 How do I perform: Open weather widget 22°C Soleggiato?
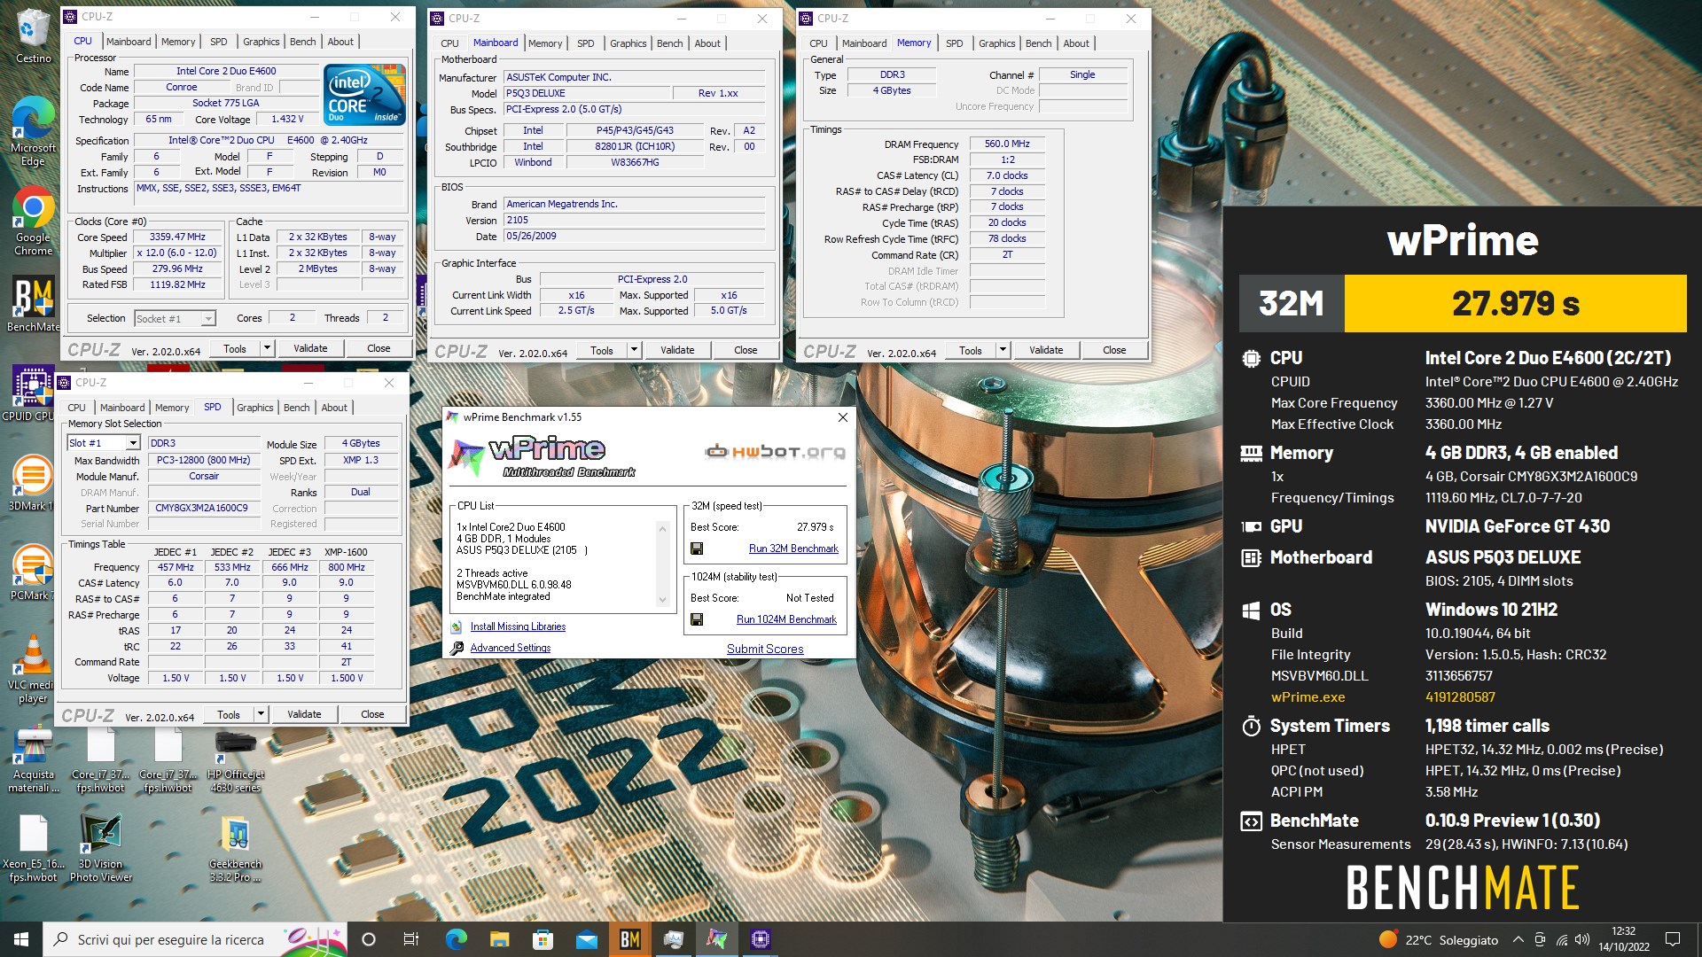pos(1439,939)
